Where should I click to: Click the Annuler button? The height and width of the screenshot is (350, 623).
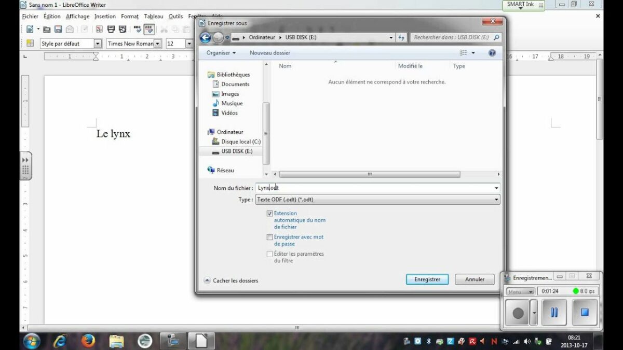tap(474, 279)
